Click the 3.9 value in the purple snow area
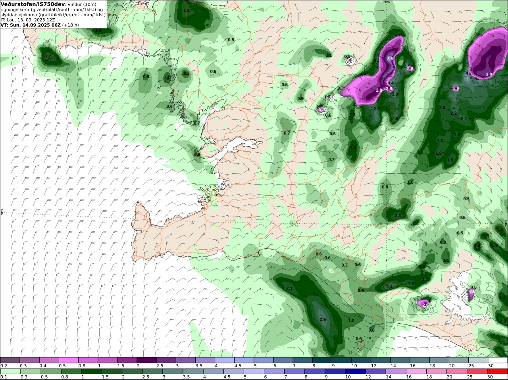 click(390, 59)
